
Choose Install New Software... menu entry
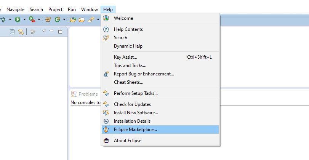[x=136, y=113]
